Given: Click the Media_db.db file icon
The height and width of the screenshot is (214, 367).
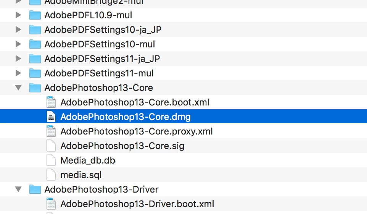Looking at the screenshot, I should [x=51, y=160].
